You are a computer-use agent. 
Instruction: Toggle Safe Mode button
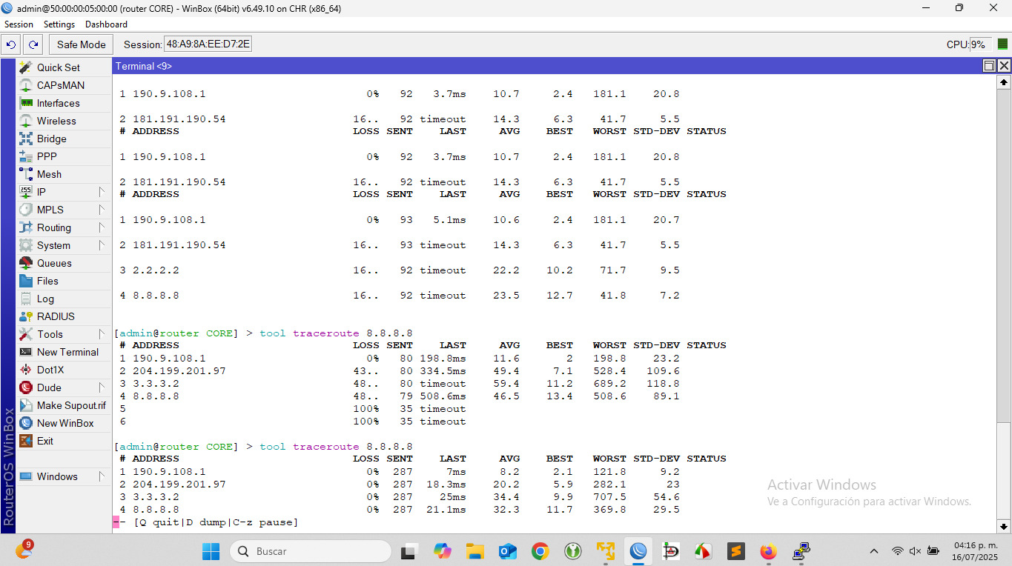pos(82,44)
